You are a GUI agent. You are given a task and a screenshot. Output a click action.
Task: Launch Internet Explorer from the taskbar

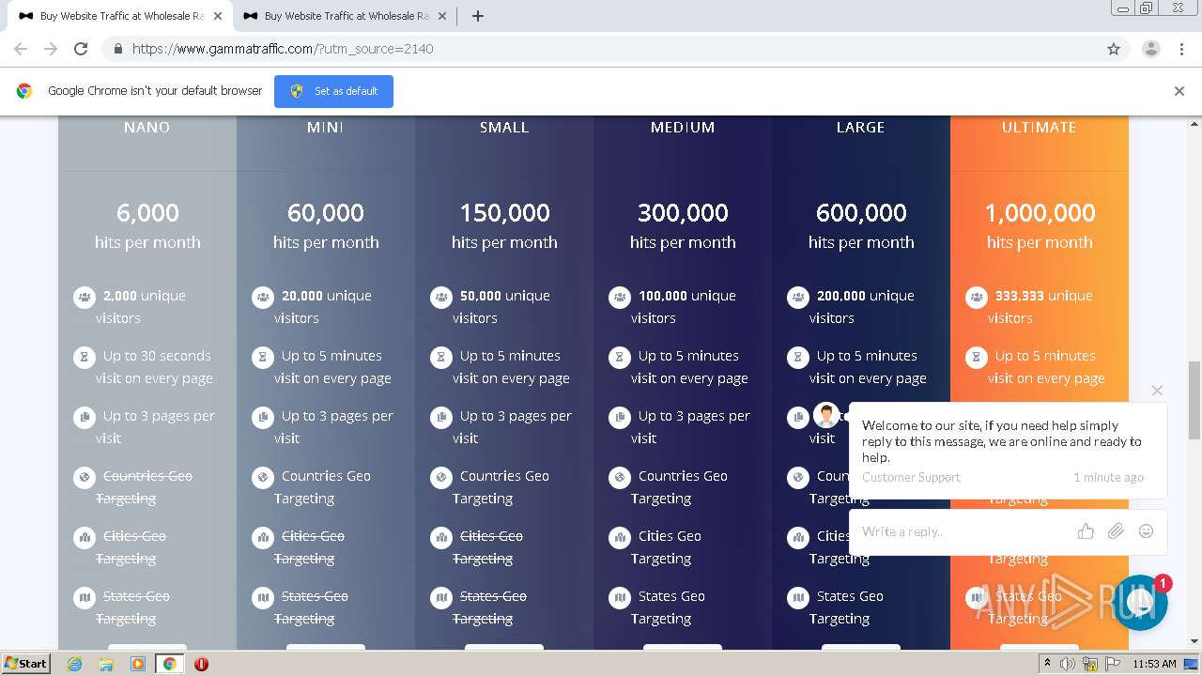pos(75,664)
